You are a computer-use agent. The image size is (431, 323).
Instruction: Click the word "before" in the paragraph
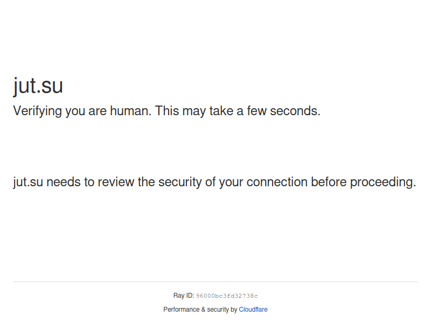pos(329,182)
